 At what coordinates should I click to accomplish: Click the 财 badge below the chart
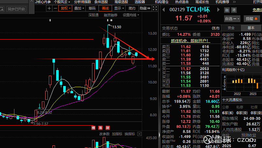[108, 128]
